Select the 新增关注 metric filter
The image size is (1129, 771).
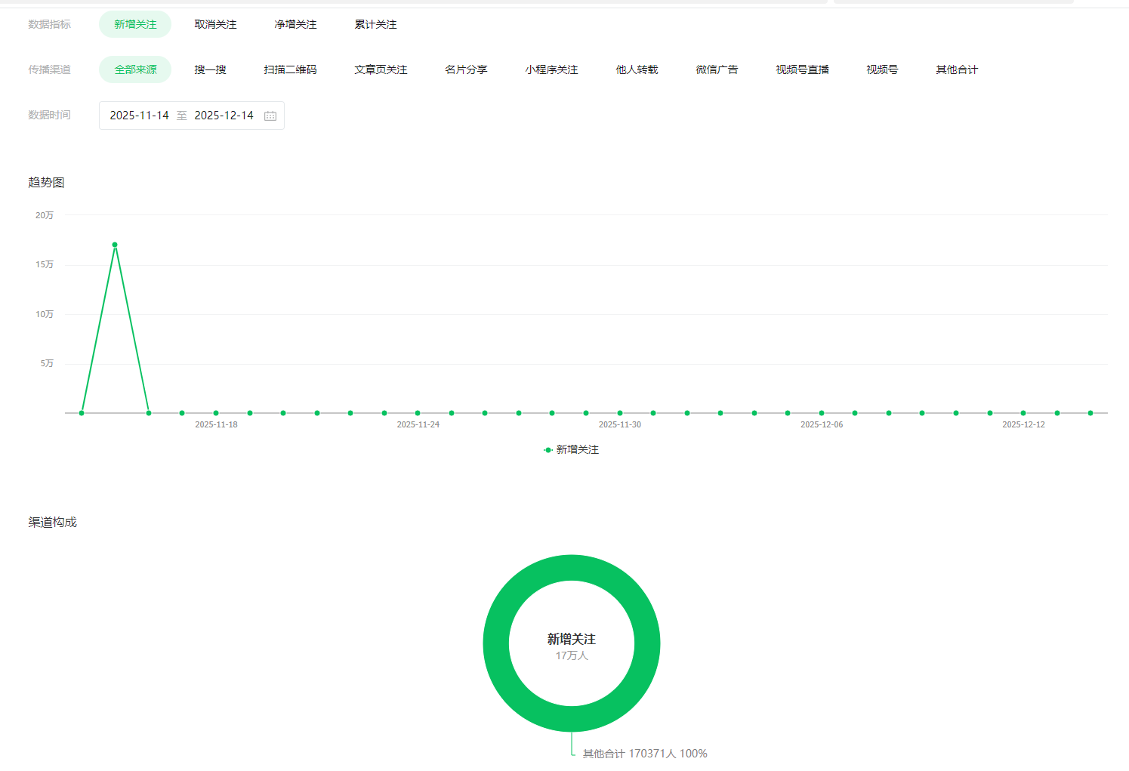point(135,24)
